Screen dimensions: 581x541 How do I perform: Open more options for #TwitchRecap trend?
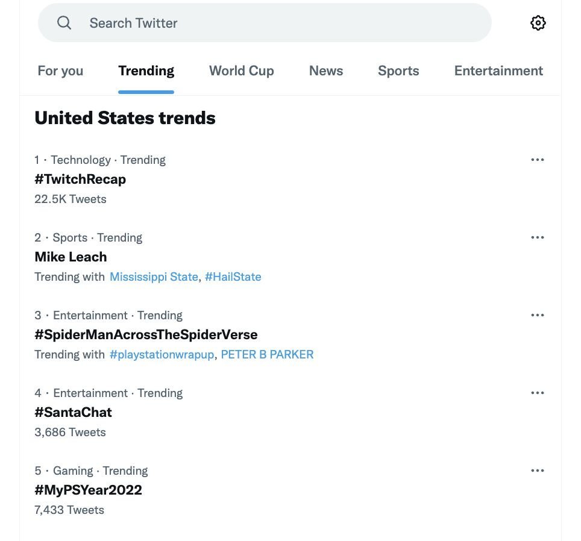(537, 160)
